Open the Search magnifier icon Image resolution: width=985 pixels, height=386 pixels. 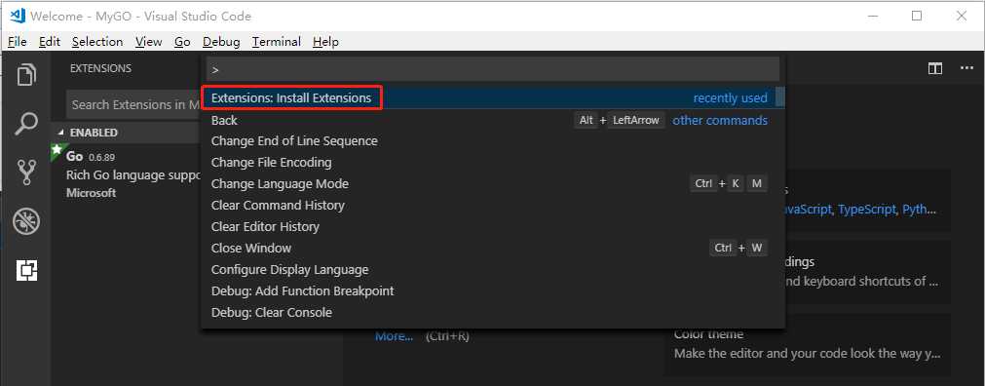(x=26, y=123)
